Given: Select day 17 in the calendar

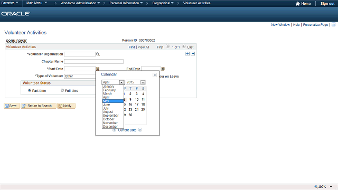Looking at the screenshot, I should pos(137,104).
